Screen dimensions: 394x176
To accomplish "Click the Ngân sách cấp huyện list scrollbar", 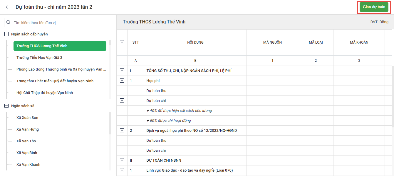I will 110,70.
